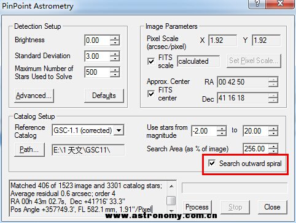Click the Stop button
This screenshot has width=296, height=223.
[x=235, y=207]
